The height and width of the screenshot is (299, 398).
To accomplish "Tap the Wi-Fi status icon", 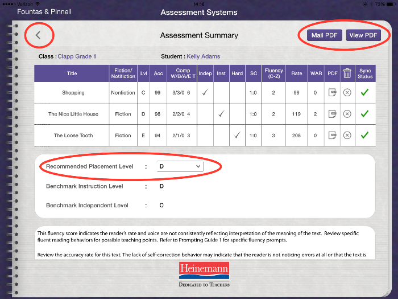I will point(38,4).
